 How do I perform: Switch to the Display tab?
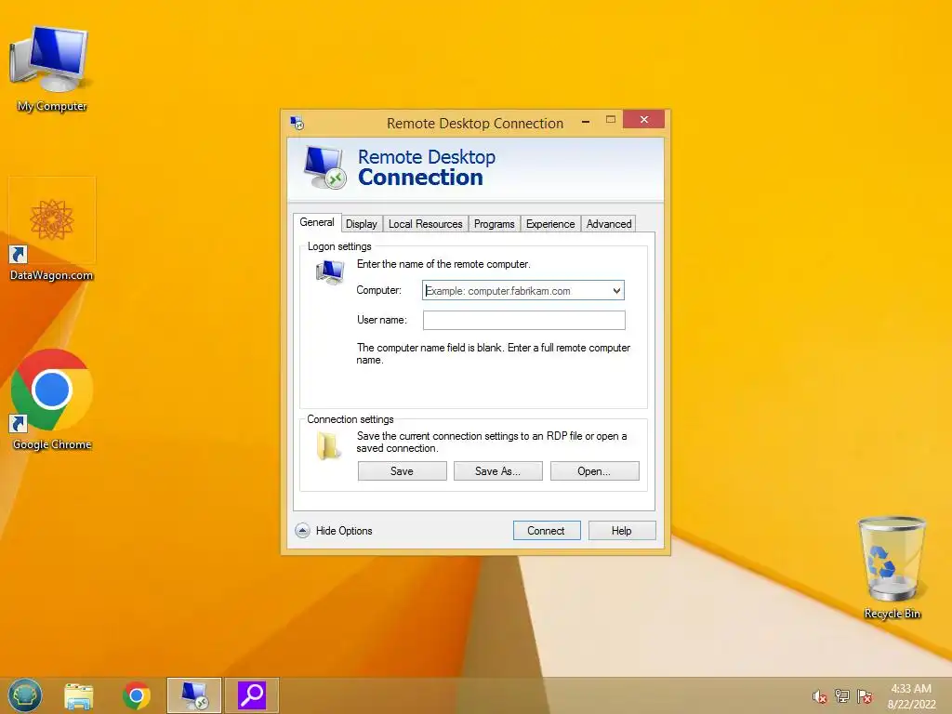(362, 224)
